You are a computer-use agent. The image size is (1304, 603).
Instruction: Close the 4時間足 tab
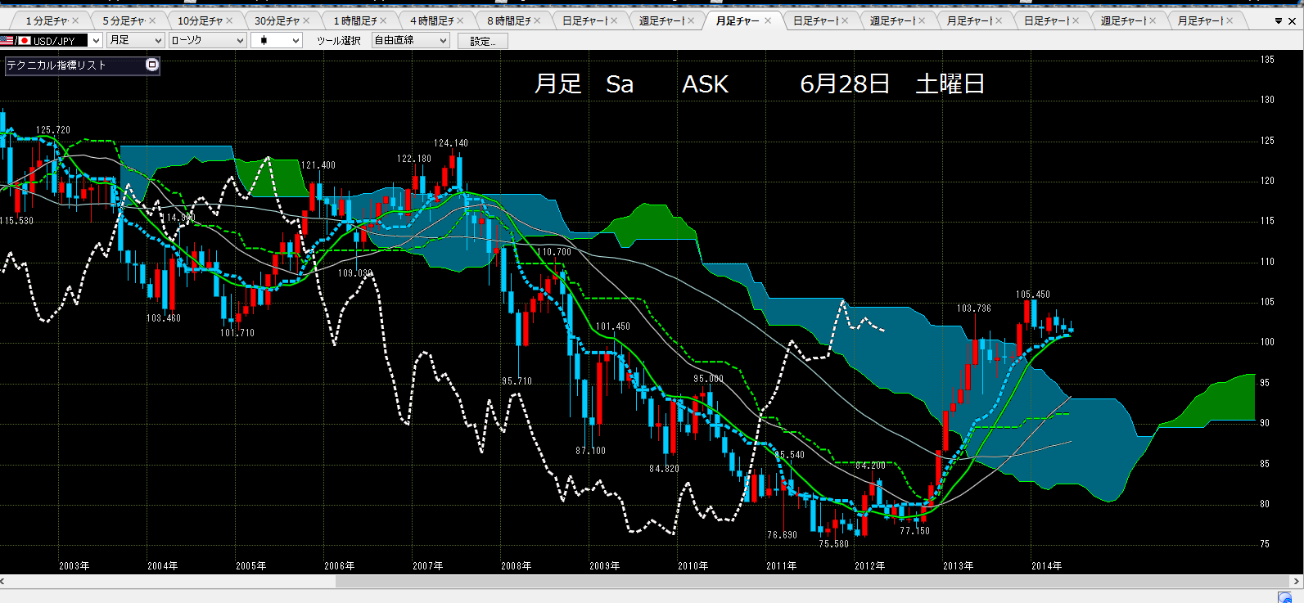click(460, 20)
